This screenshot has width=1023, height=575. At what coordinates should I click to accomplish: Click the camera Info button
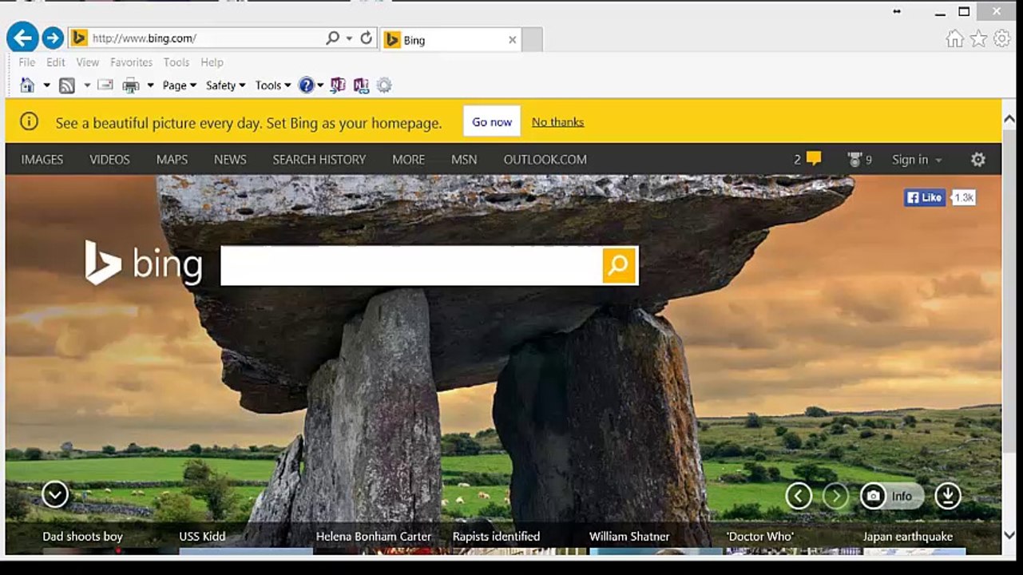tap(891, 497)
